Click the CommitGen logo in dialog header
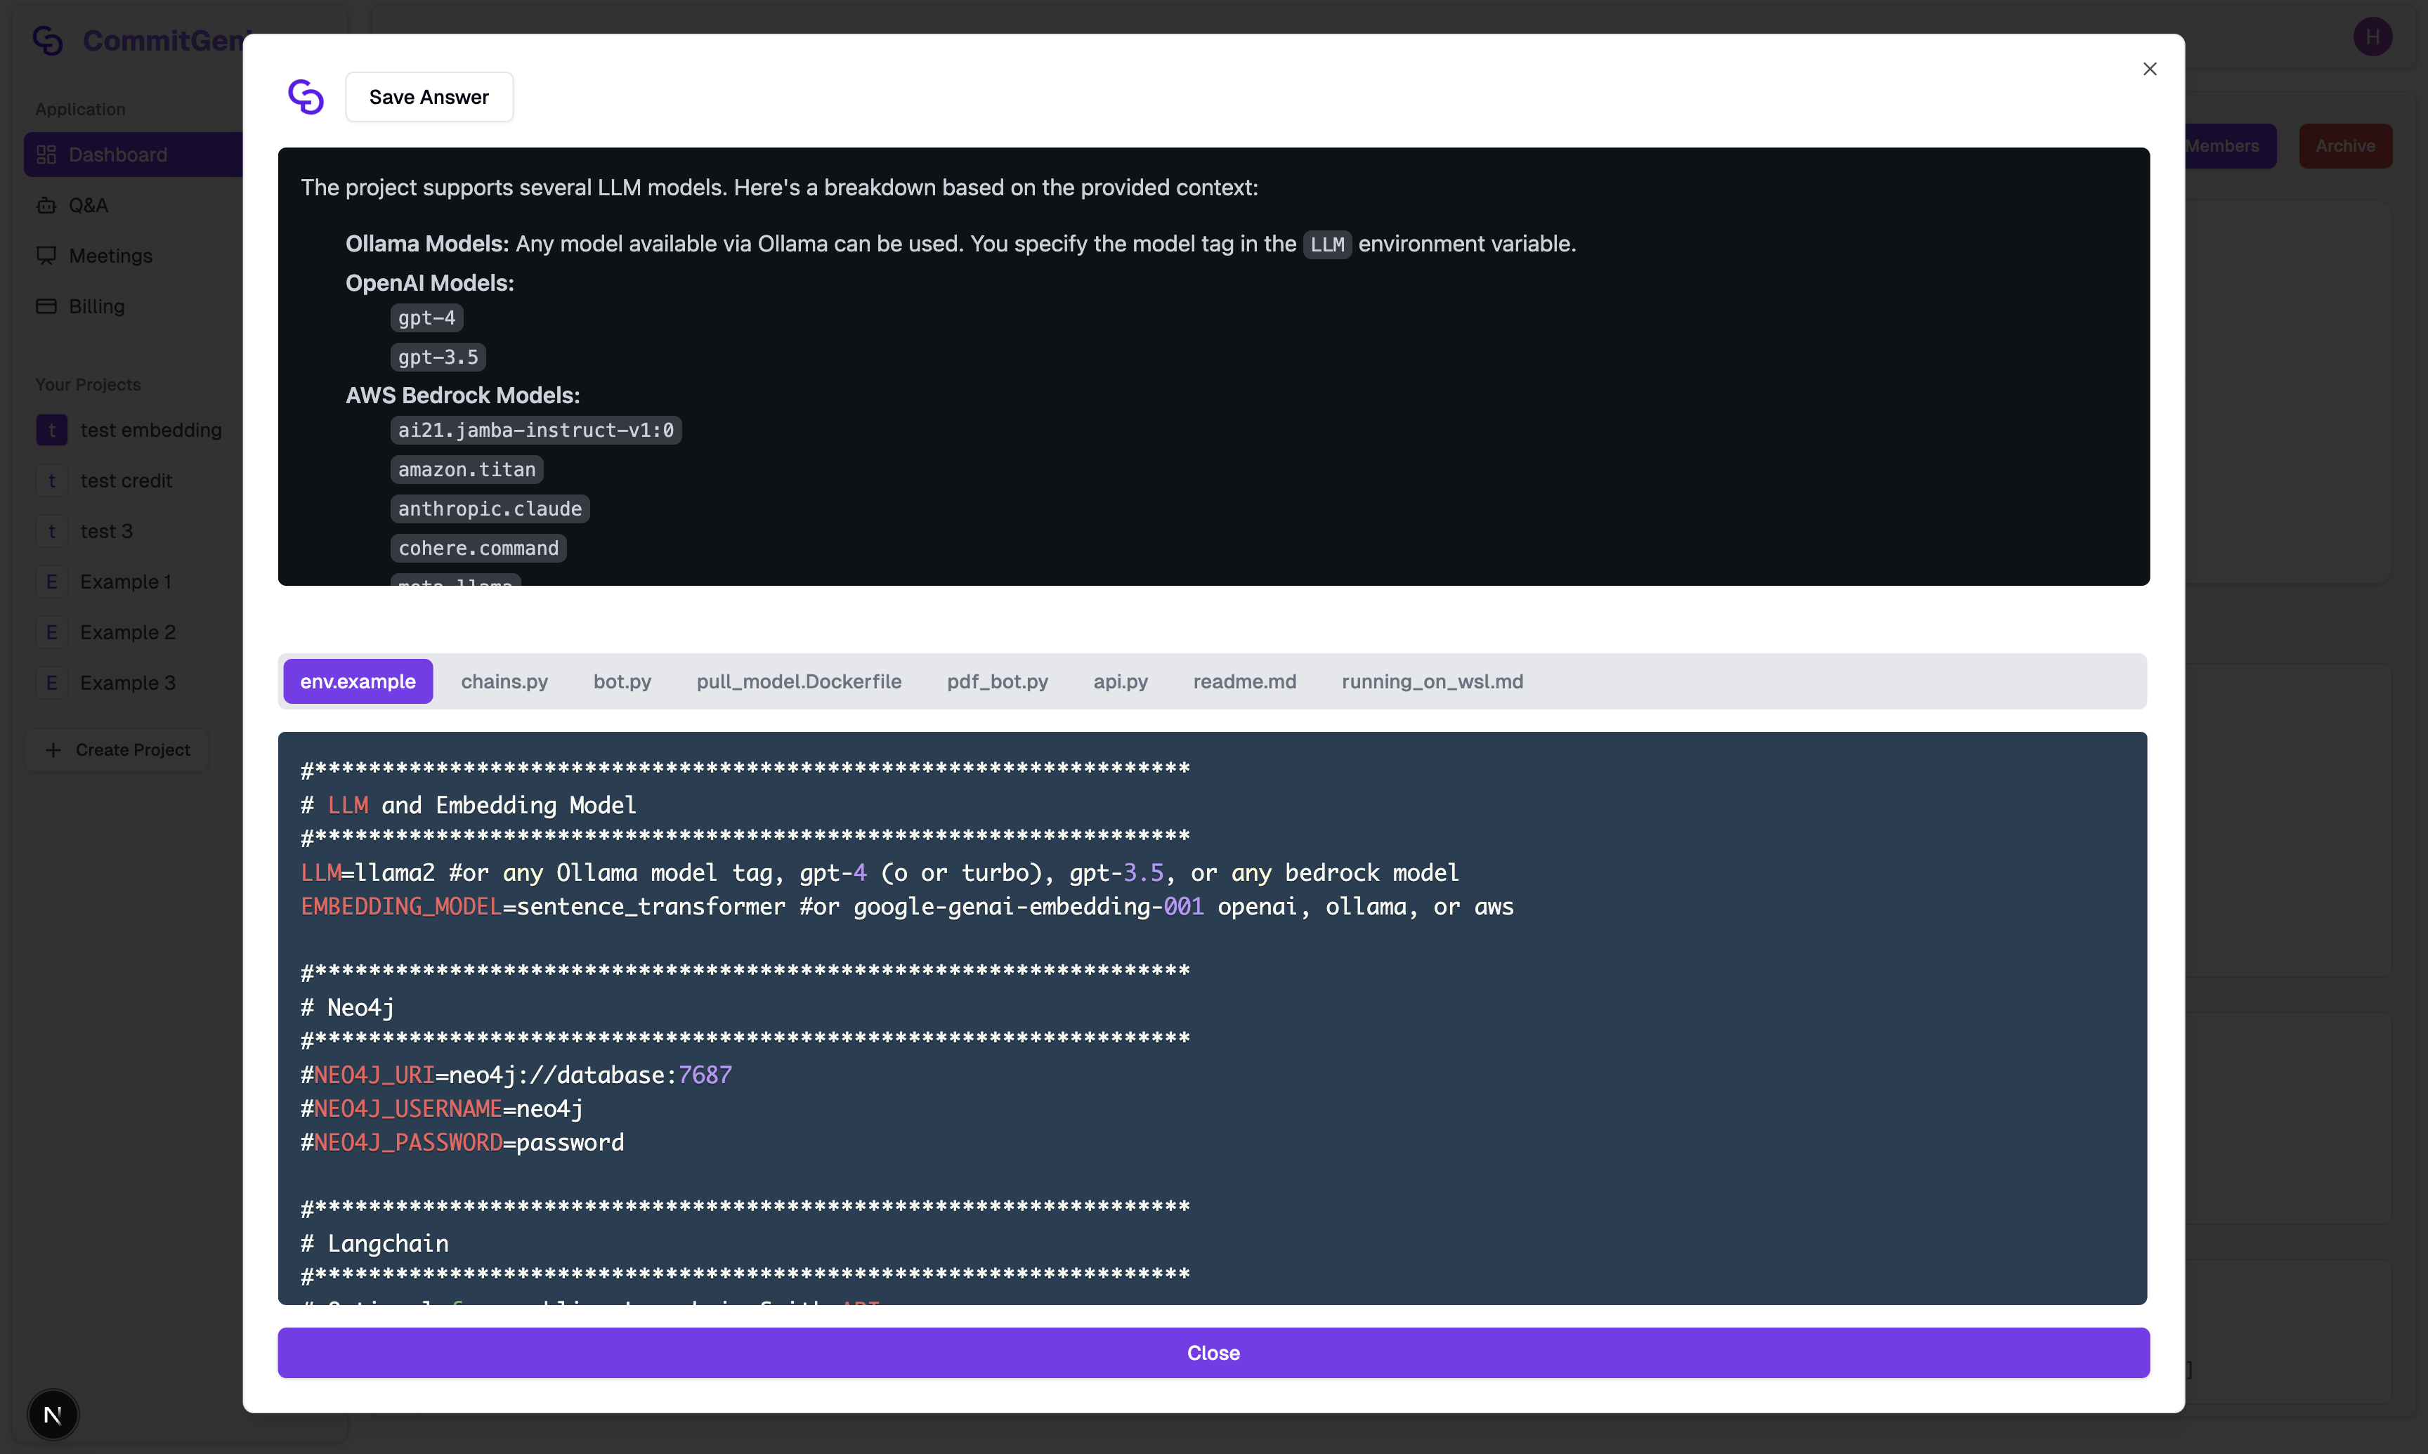 click(x=306, y=97)
